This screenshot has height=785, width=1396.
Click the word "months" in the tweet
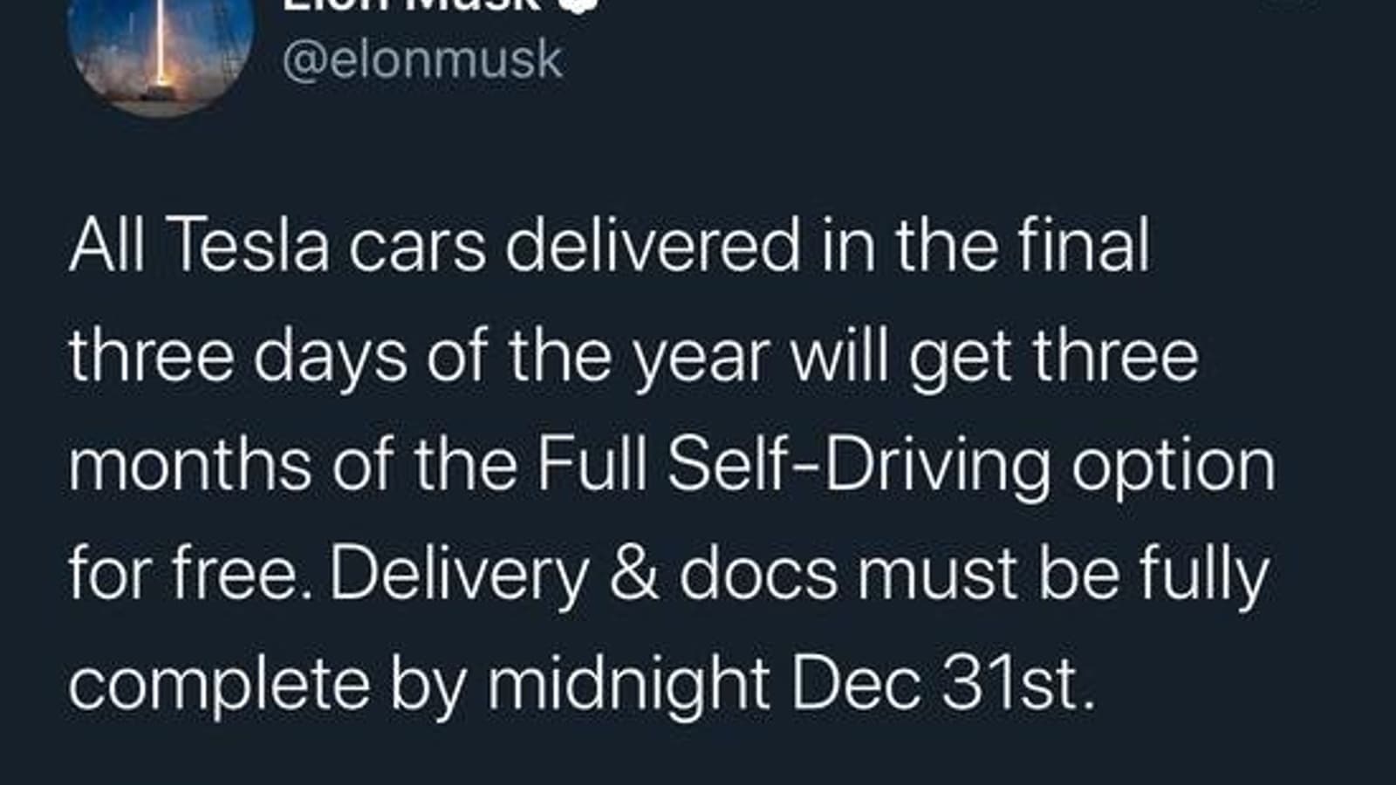tap(190, 464)
